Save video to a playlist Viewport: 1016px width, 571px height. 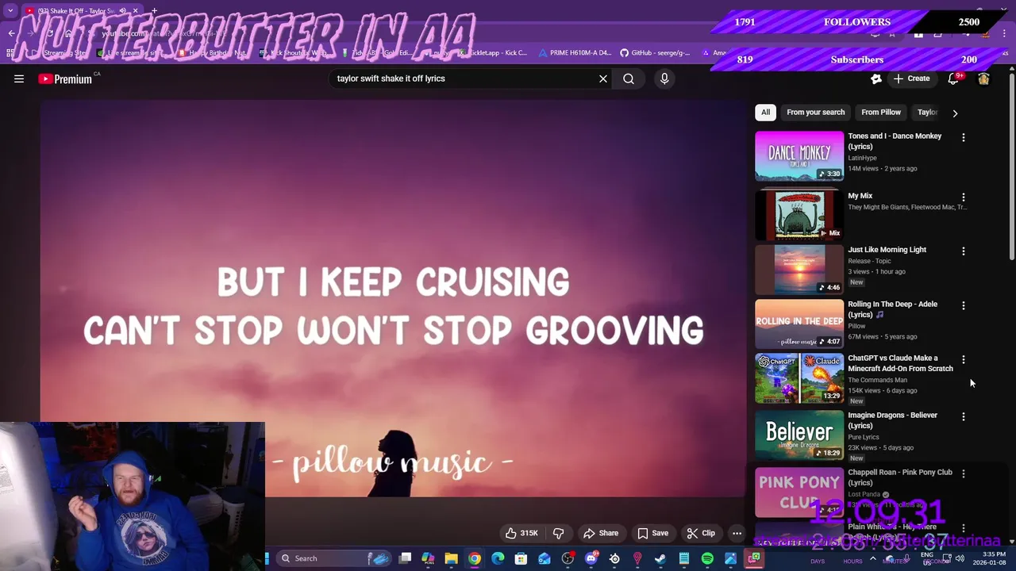click(652, 533)
